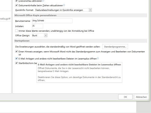The height and width of the screenshot is (113, 151).
Task: Click the resize grip at dialog corner
Action: (149, 100)
